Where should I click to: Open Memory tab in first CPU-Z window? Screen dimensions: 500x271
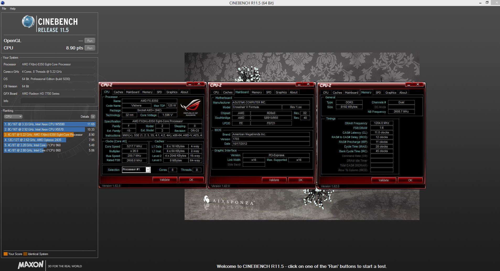147,92
